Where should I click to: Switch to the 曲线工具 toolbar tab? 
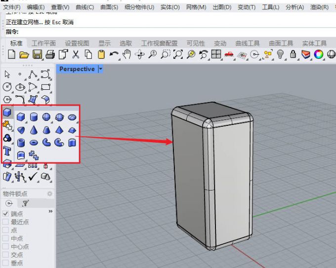point(248,43)
